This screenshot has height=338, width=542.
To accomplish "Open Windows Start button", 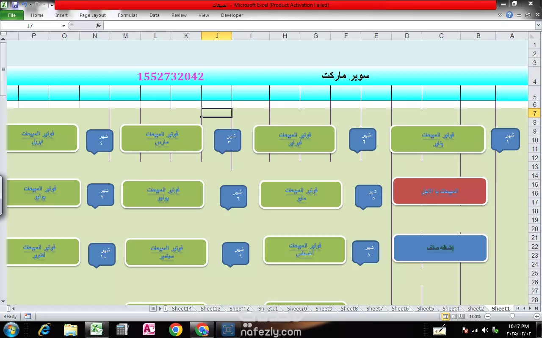I will [11, 330].
